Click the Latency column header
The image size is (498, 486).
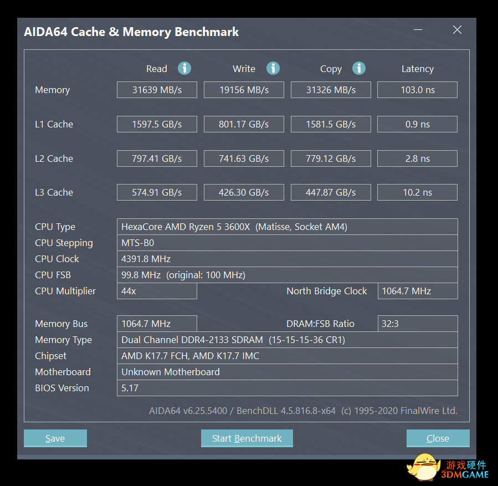(x=418, y=70)
